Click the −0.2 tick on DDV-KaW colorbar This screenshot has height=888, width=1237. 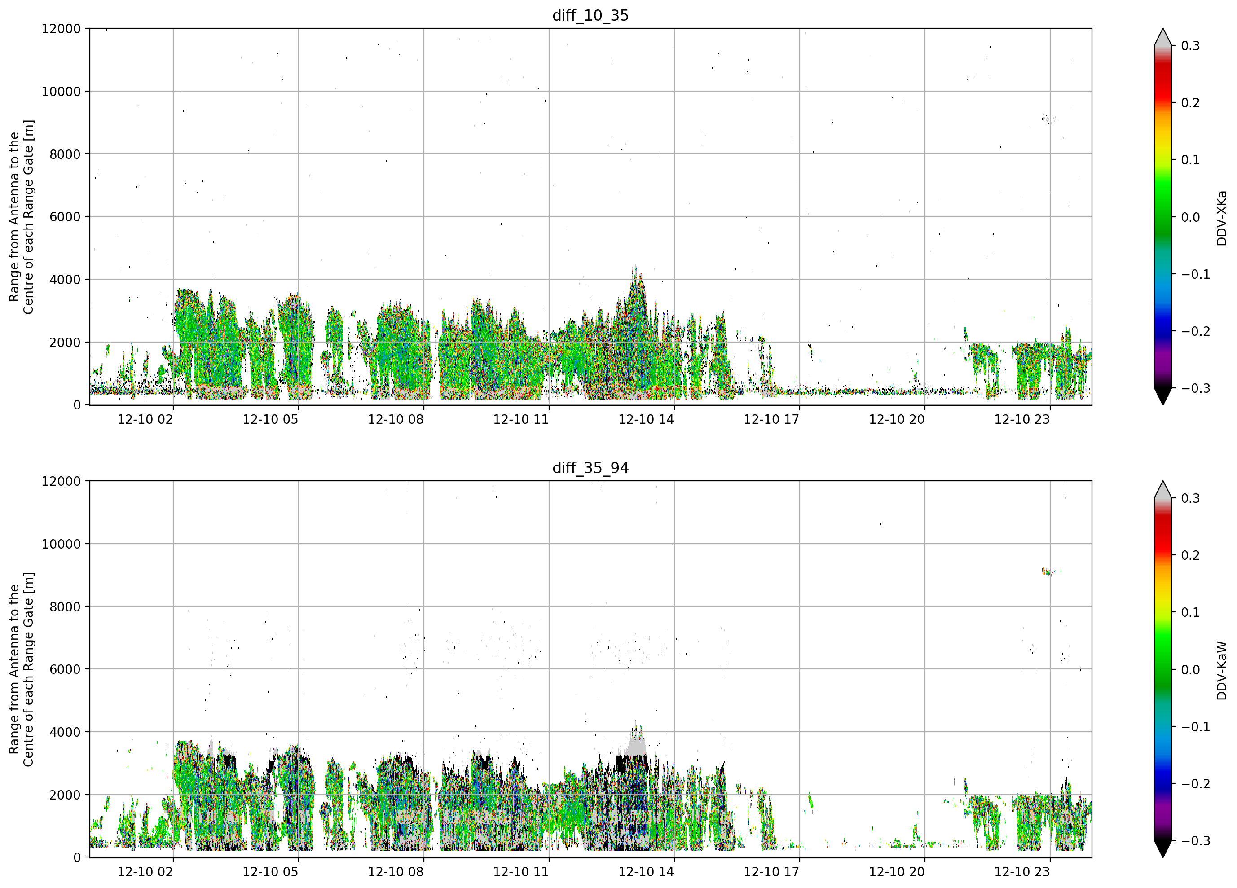click(x=1196, y=784)
